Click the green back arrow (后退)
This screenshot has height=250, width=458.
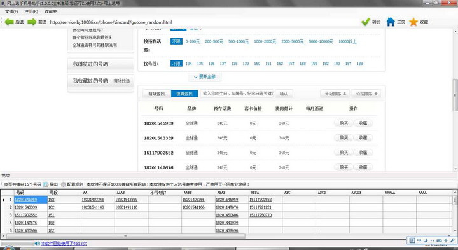(10, 22)
